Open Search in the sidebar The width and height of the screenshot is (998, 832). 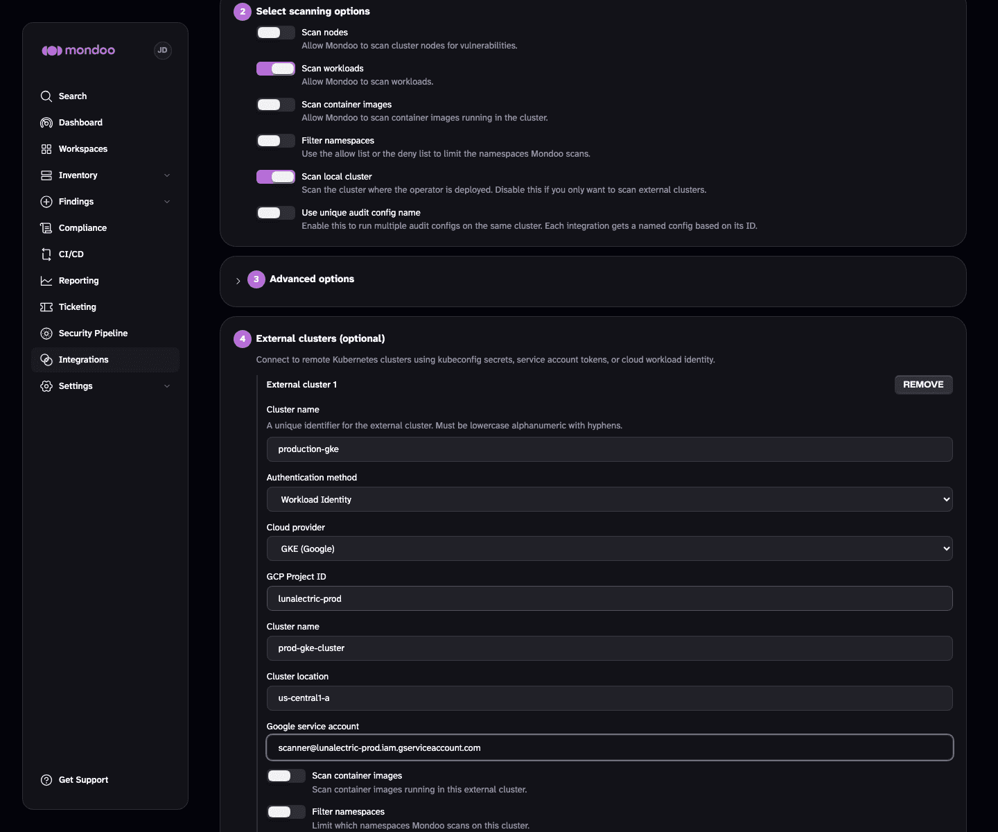pos(105,96)
